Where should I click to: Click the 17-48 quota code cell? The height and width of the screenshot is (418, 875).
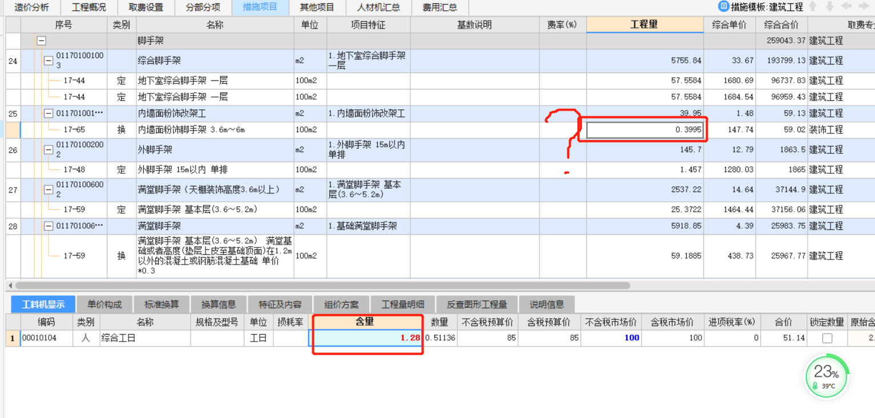click(74, 170)
